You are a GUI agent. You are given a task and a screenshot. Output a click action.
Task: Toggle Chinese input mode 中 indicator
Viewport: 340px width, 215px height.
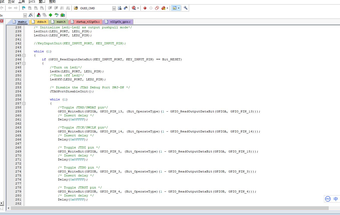pos(336,199)
